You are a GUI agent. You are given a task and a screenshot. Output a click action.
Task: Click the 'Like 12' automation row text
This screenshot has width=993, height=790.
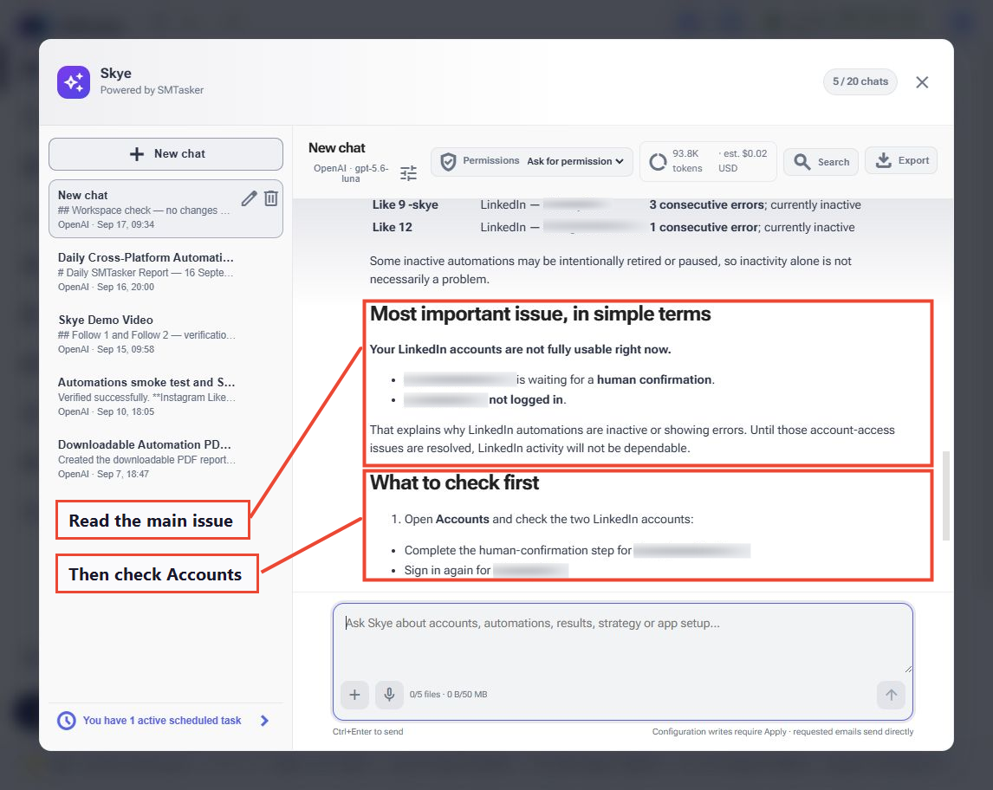392,227
